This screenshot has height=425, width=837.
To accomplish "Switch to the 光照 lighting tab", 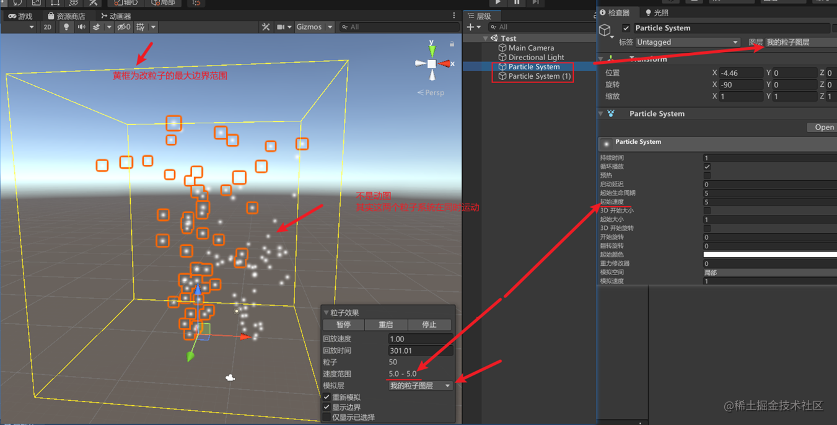I will pos(656,12).
